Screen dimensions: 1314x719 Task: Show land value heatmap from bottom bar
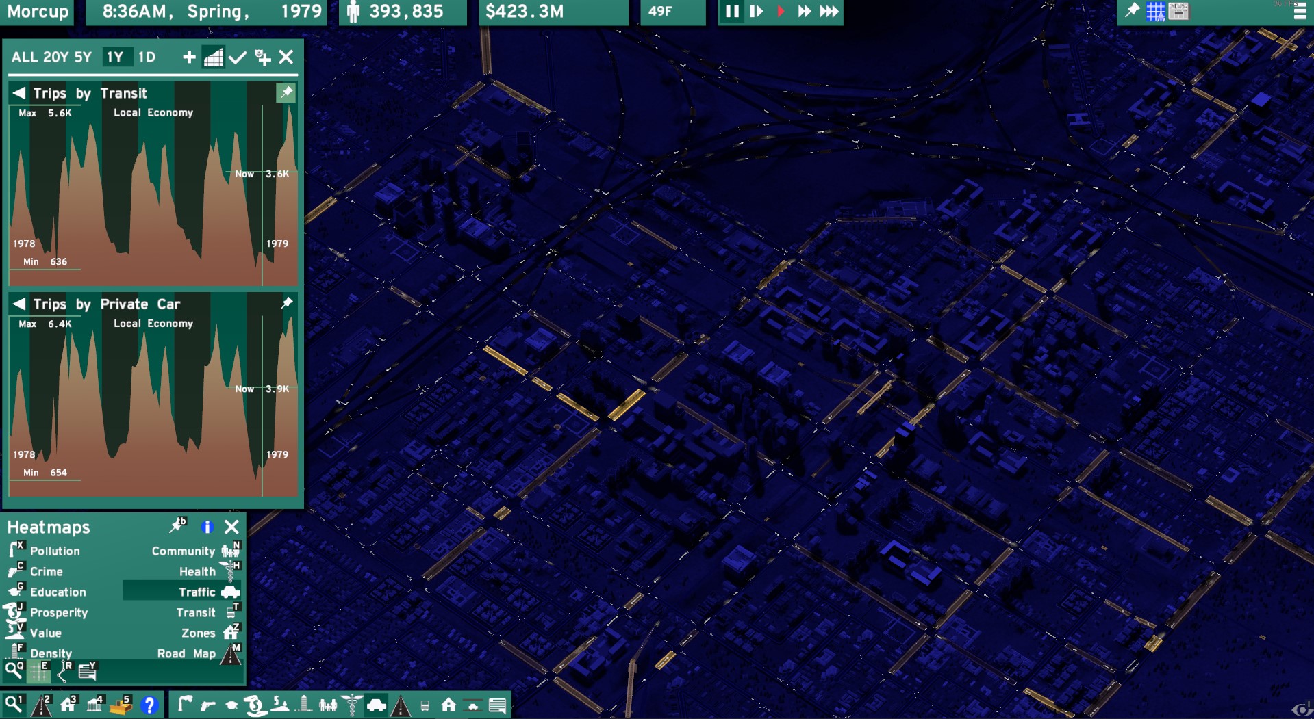coord(280,704)
